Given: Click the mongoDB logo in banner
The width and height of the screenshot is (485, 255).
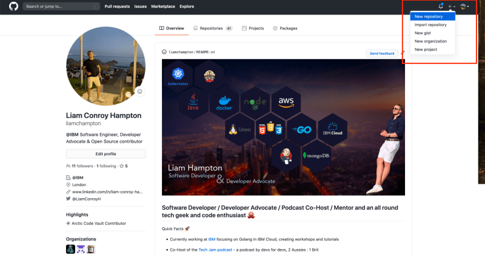Looking at the screenshot, I should [316, 156].
